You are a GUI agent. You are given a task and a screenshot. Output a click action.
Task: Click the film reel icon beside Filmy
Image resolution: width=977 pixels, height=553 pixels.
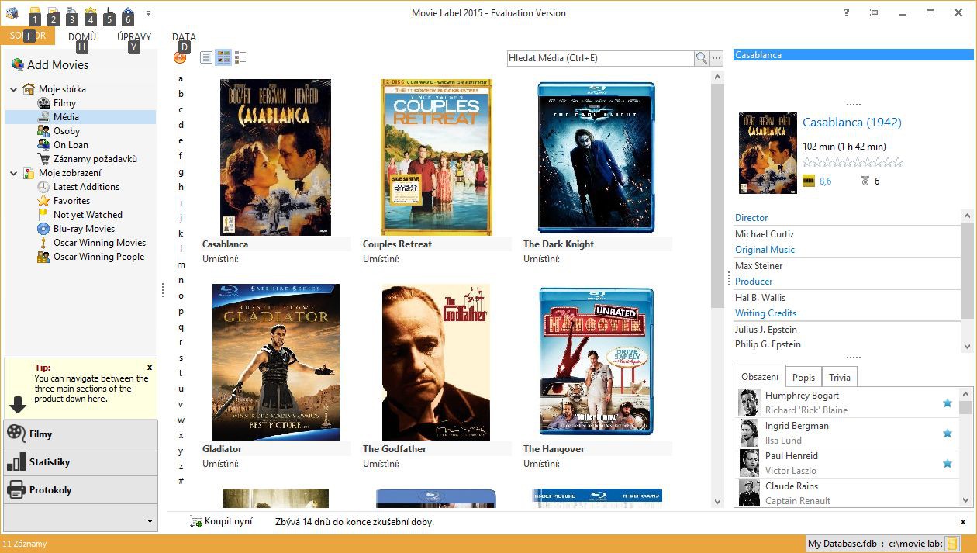tap(16, 434)
